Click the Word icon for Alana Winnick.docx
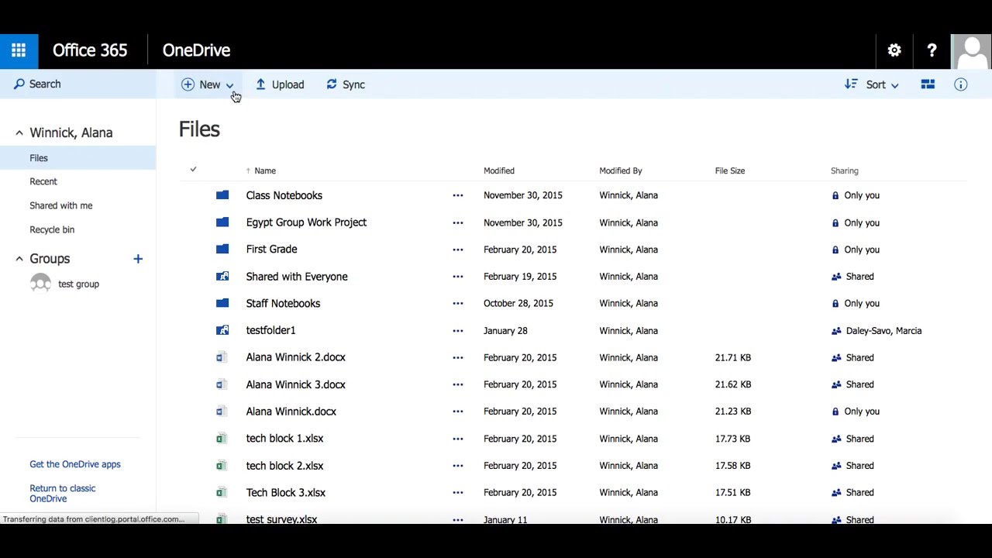Viewport: 992px width, 558px height. (222, 412)
